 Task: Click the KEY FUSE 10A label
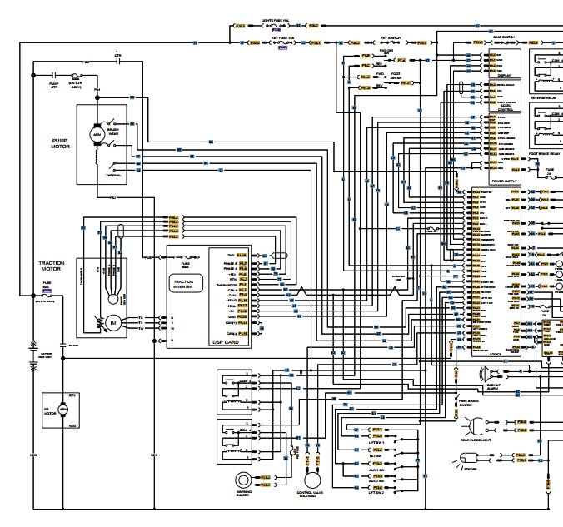coord(283,38)
